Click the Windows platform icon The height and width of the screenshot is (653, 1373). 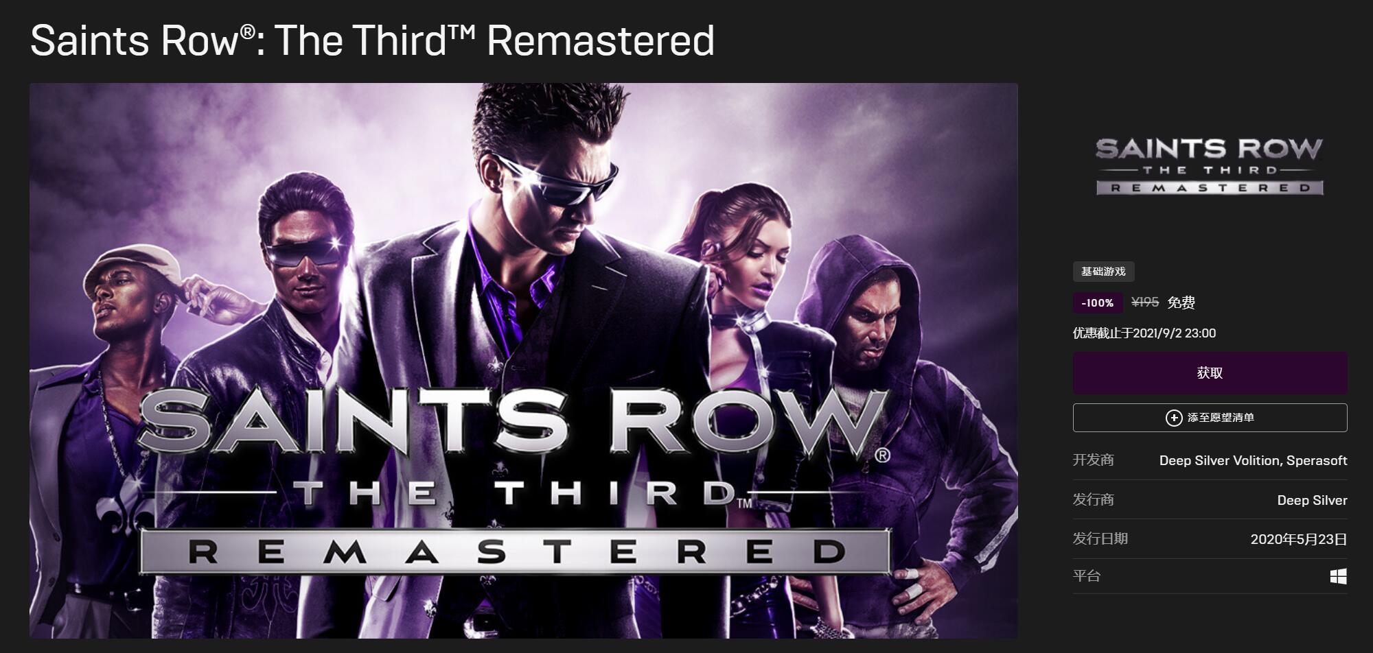[1338, 576]
